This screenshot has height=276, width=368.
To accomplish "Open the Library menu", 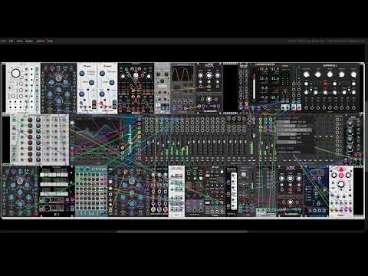I will click(x=41, y=41).
